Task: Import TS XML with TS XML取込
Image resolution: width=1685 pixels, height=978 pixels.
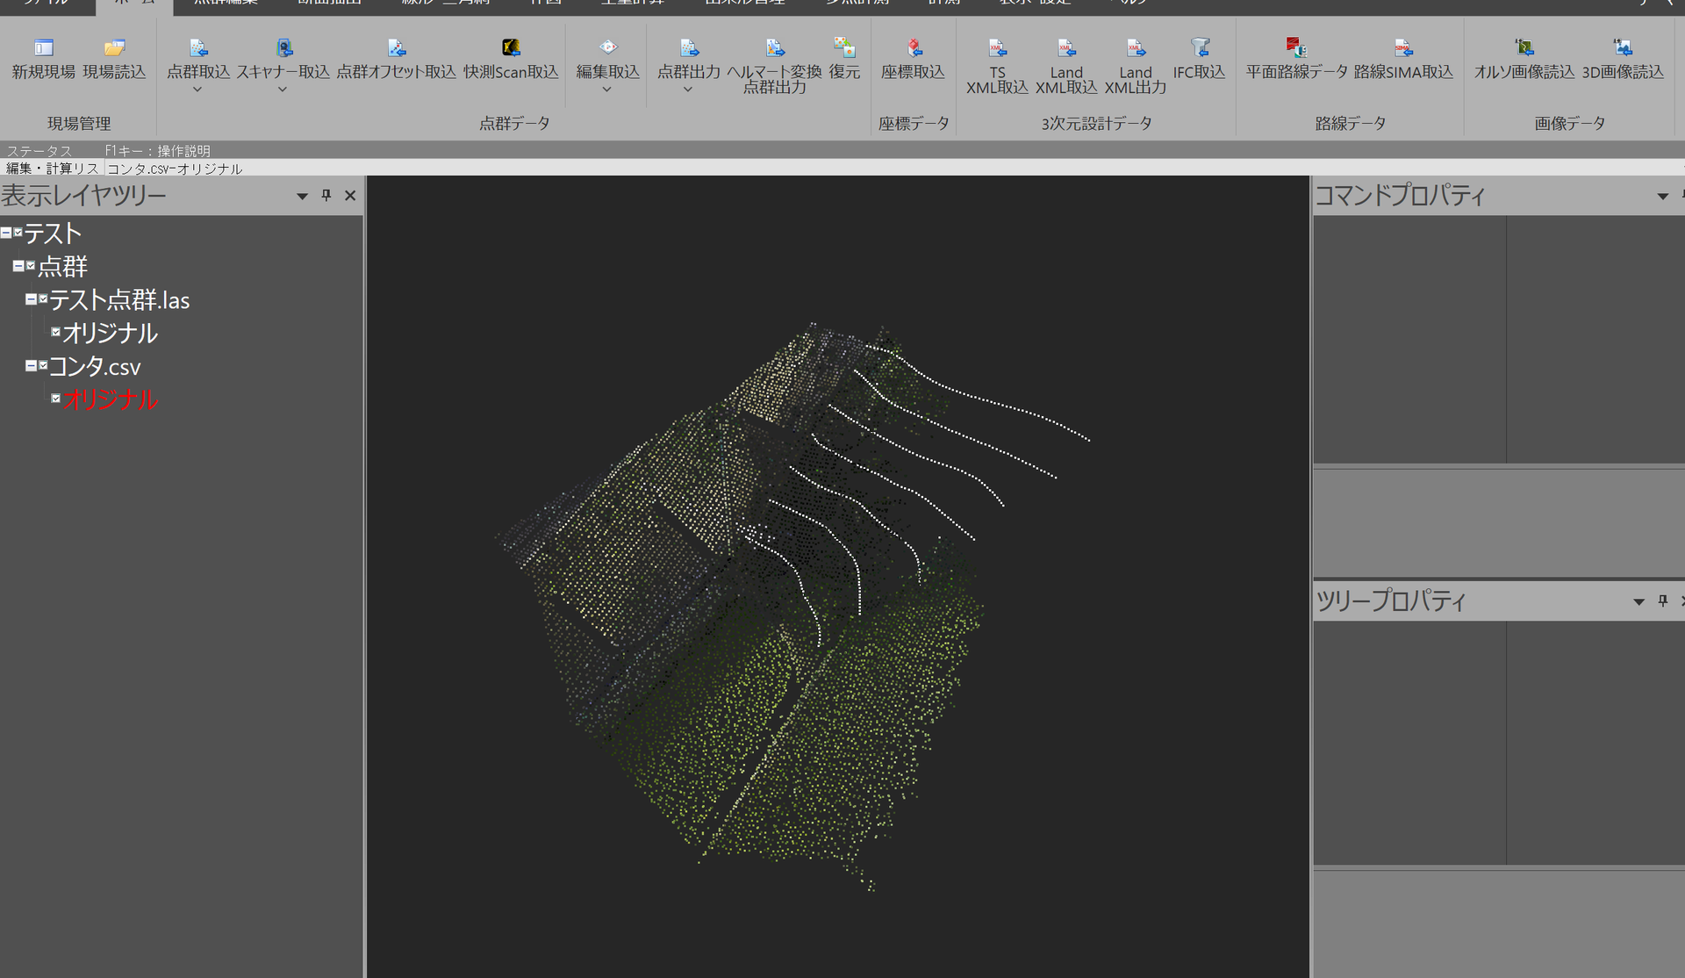Action: click(x=997, y=66)
